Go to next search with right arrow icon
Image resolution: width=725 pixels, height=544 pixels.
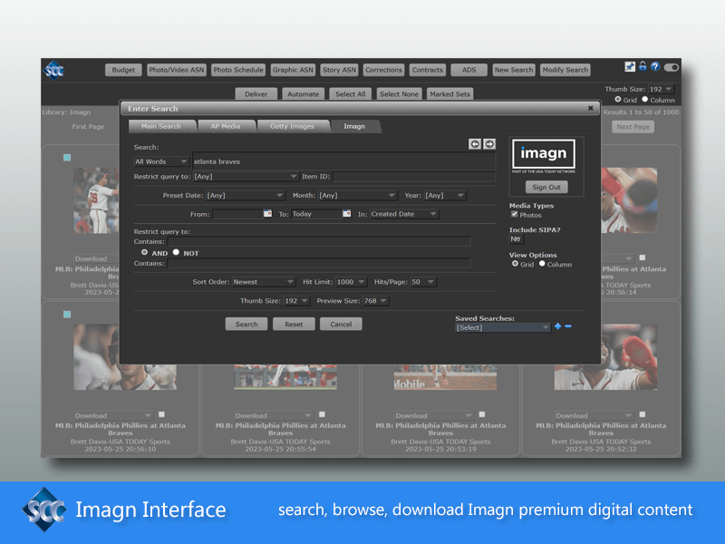pos(489,144)
